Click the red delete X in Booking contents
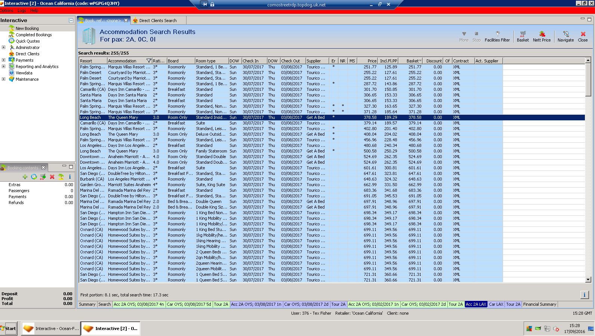 tap(52, 177)
